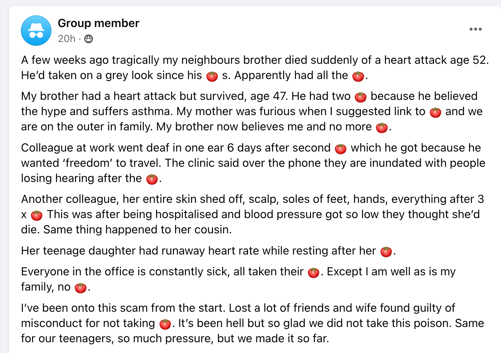The width and height of the screenshot is (501, 353).
Task: Click tomato emoji after "look since his"
Action: pos(212,76)
